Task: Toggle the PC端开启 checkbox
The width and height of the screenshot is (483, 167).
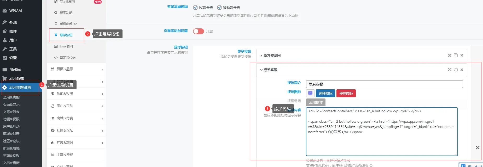Action: pos(195,8)
